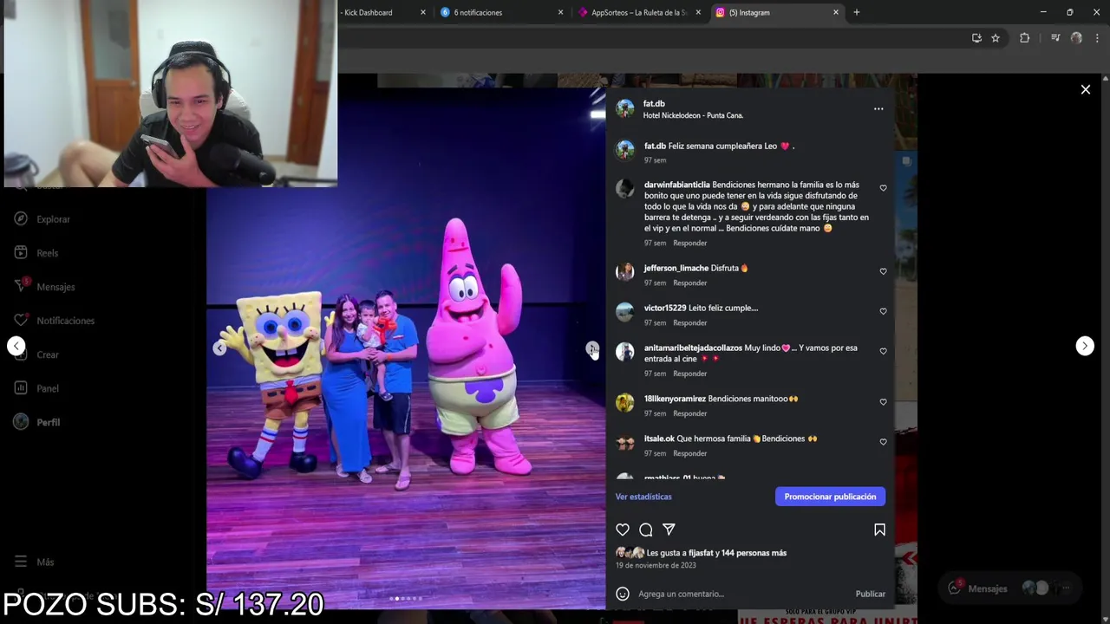Open fat.db profile from post header
This screenshot has width=1110, height=624.
click(654, 104)
